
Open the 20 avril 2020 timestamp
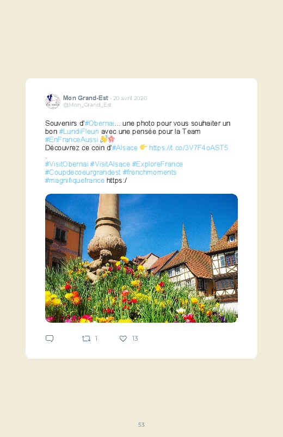click(130, 98)
